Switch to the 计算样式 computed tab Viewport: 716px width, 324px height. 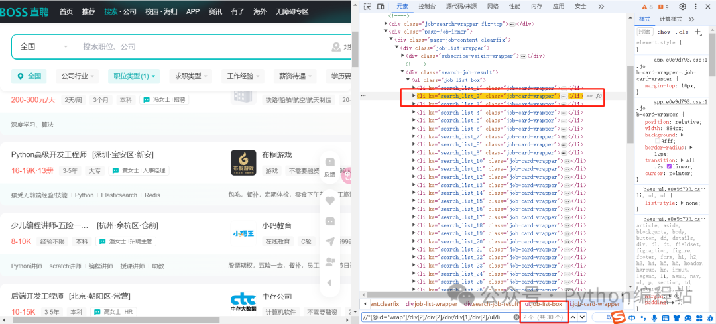pos(671,19)
